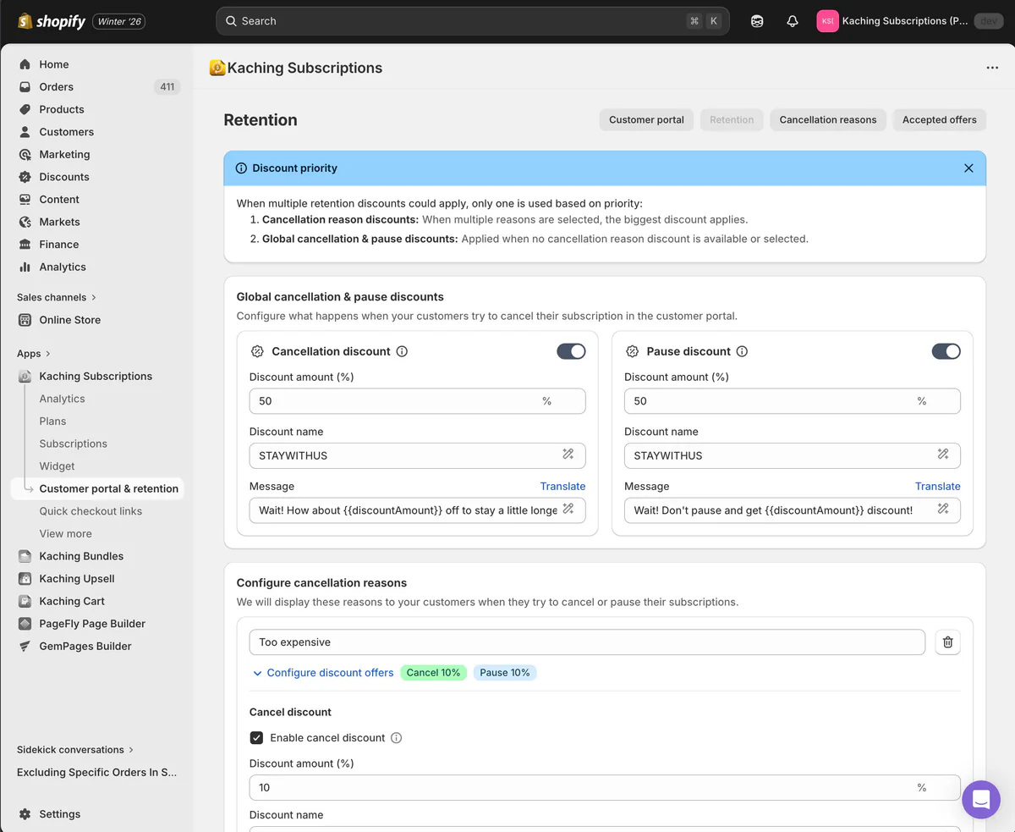The image size is (1015, 832).
Task: Click the Enable cancel discount info icon
Action: (x=396, y=738)
